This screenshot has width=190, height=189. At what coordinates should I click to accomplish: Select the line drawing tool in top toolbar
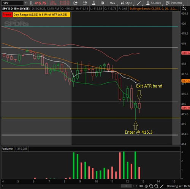pos(139,3)
